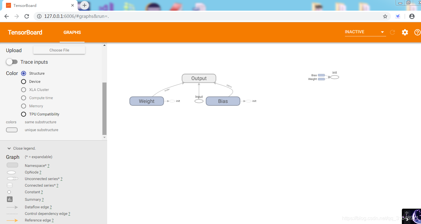Toggle the Trace inputs switch
Image resolution: width=421 pixels, height=224 pixels.
[x=12, y=62]
